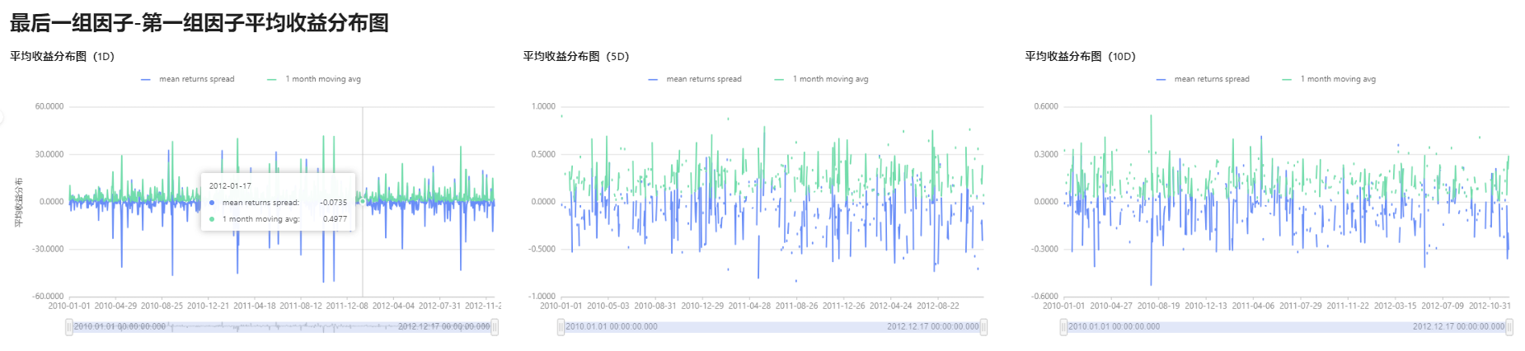Click left zoom handle of 1D chart slider
This screenshot has height=351, width=1525.
69,327
